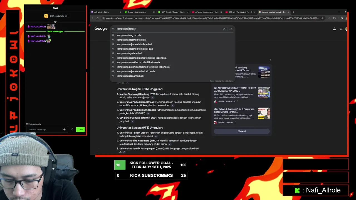The width and height of the screenshot is (356, 200).
Task: Open more options beside AGRA MEDIA source
Action: [x=238, y=101]
